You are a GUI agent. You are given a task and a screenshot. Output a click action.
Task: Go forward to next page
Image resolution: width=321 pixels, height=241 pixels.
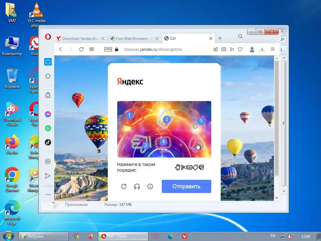(x=71, y=49)
